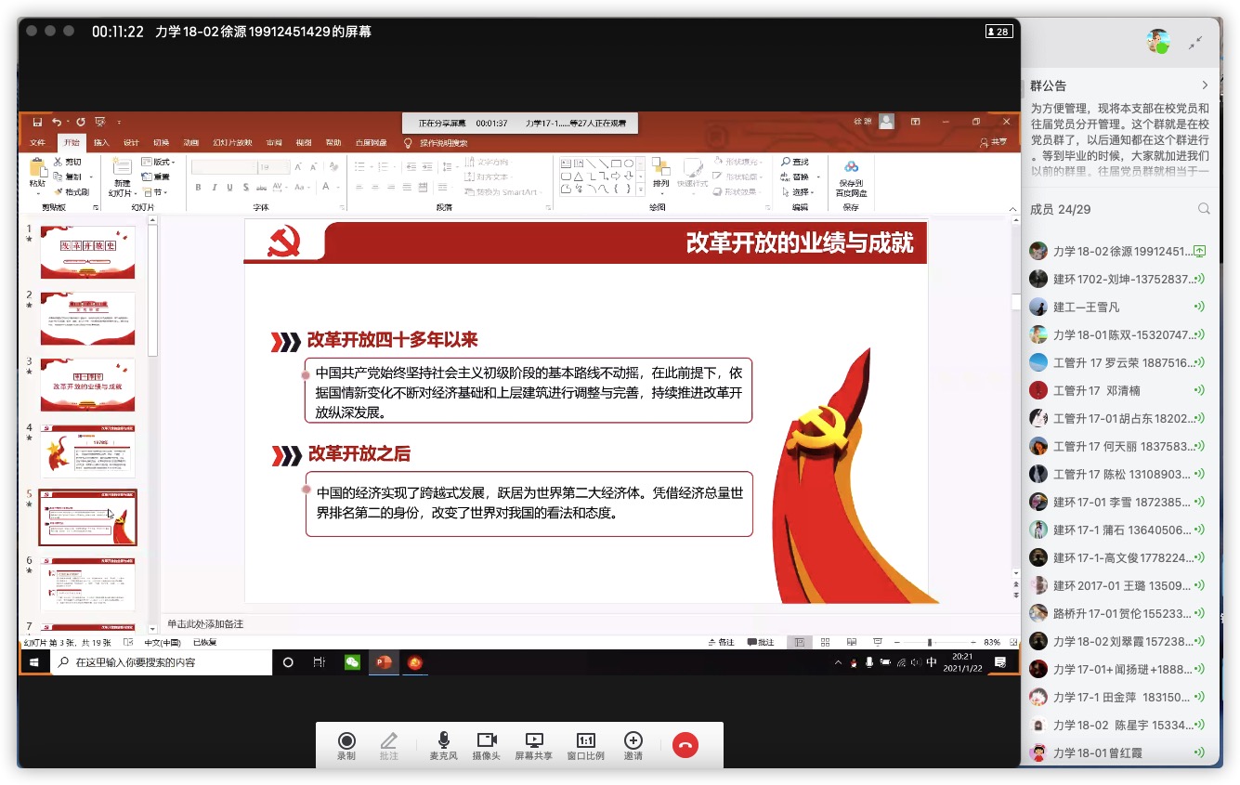This screenshot has width=1240, height=785.
Task: Select slide 4 thumbnail
Action: coord(87,451)
